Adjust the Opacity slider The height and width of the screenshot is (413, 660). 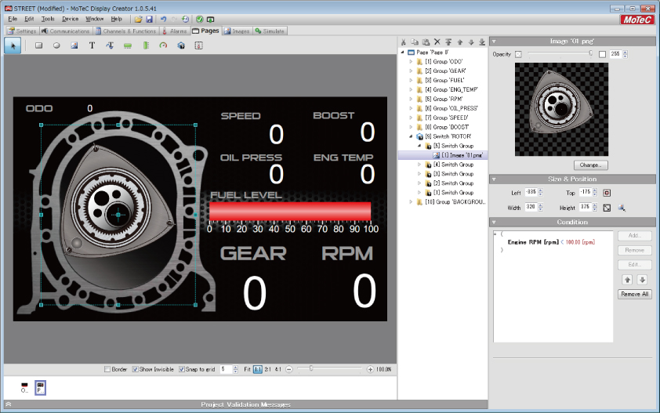(590, 53)
